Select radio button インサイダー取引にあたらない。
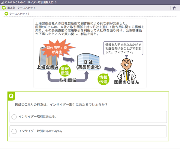Image resolution: width=180 pixels, height=149 pixels. point(14,131)
